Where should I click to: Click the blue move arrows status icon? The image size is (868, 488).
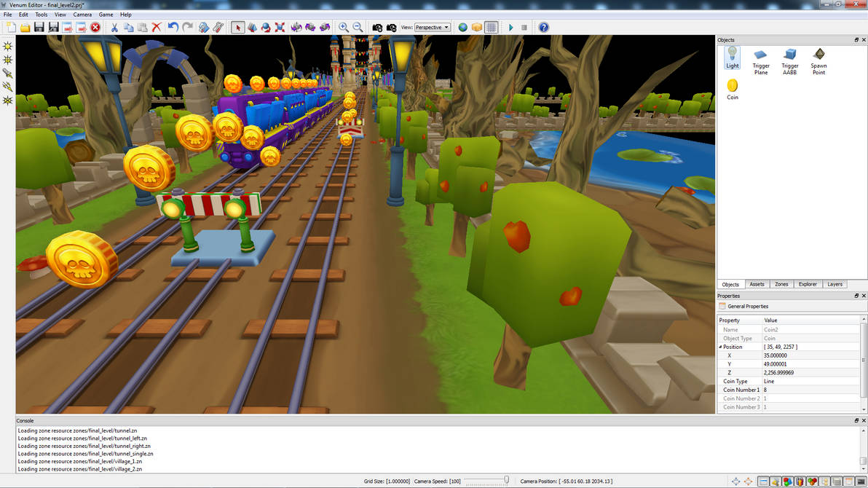coord(735,481)
